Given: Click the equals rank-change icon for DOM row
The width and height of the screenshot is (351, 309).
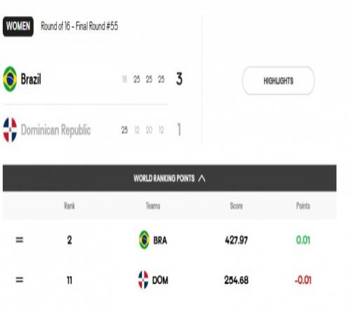Looking at the screenshot, I should [20, 280].
